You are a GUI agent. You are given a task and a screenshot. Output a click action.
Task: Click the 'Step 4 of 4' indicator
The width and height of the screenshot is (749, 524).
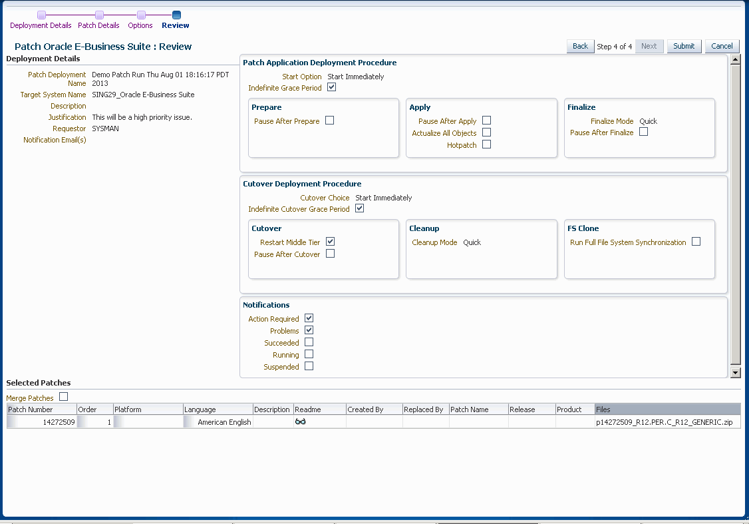tap(614, 47)
